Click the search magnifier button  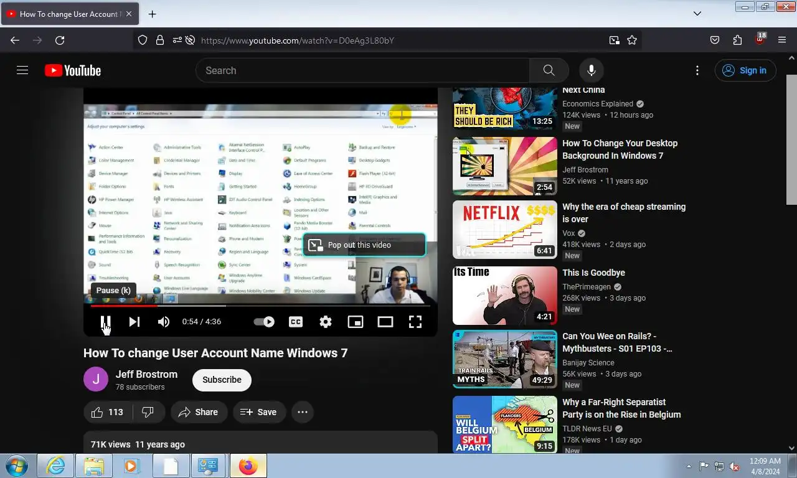tap(549, 70)
